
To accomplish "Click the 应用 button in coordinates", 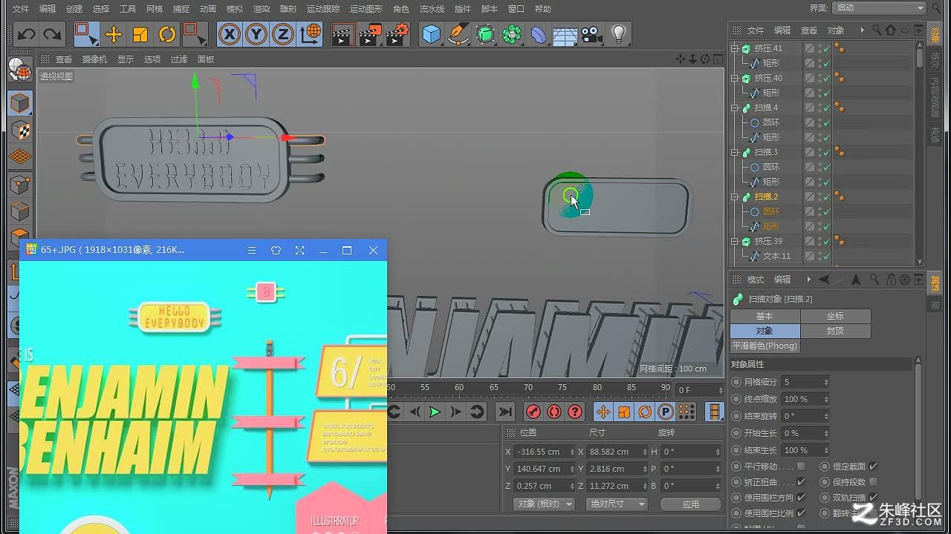I will [x=690, y=504].
